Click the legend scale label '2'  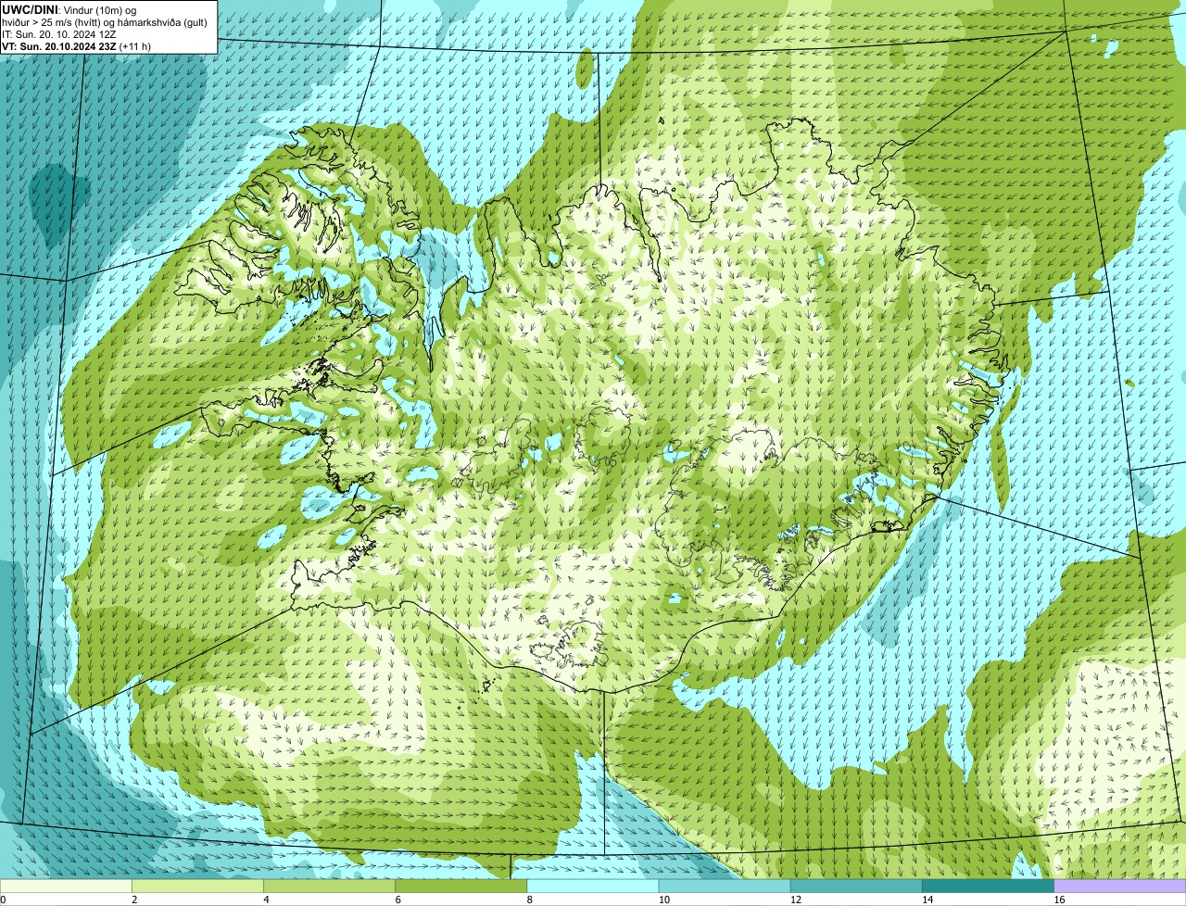134,900
